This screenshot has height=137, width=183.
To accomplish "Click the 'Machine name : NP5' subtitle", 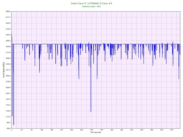I will tap(91, 7).
